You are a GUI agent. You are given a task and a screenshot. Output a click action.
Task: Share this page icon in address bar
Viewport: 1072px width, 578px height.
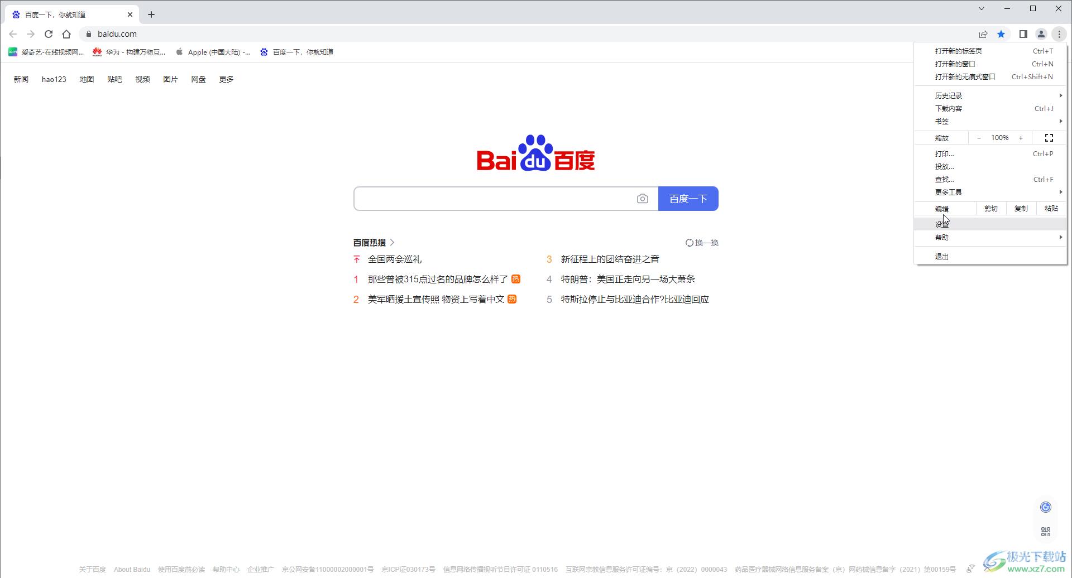(983, 34)
